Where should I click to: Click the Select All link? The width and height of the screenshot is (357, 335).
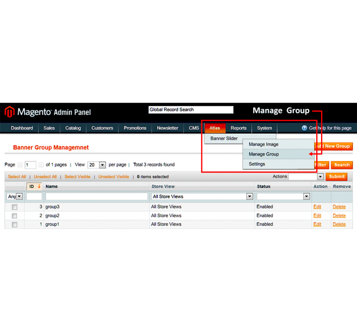point(17,177)
